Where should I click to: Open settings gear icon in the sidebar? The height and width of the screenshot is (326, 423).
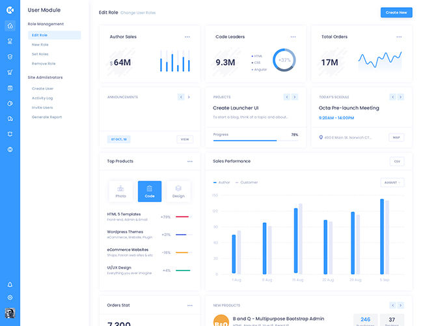tap(10, 297)
